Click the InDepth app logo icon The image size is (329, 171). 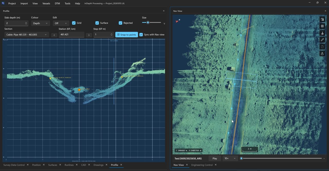tap(3, 3)
